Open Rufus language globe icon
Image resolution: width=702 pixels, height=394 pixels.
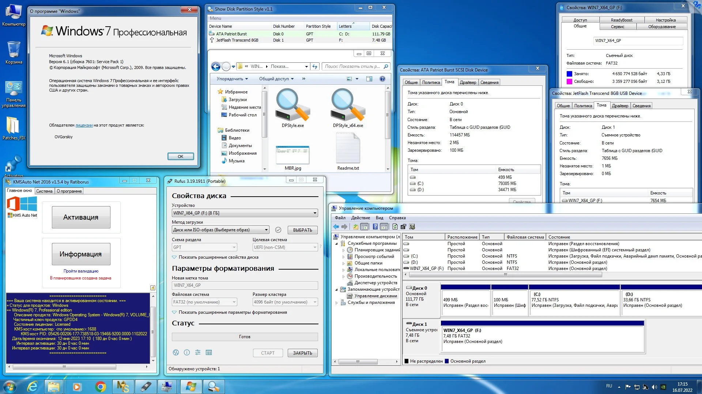point(176,352)
